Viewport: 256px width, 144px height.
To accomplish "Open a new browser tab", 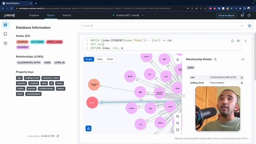I will pos(36,3).
